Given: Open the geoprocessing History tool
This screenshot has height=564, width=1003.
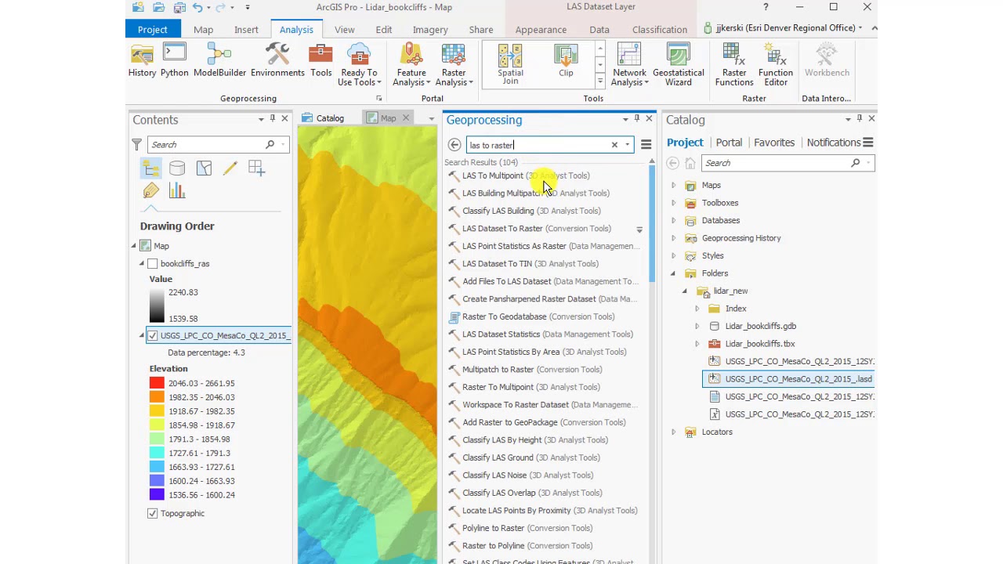Looking at the screenshot, I should [x=142, y=60].
